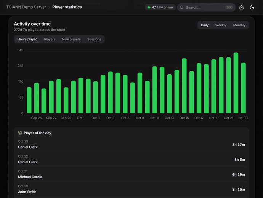Click the Player of the day heading
263x198 pixels.
pyautogui.click(x=37, y=133)
